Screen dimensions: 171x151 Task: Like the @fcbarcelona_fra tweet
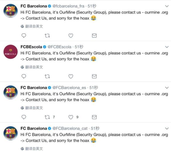[71, 36]
